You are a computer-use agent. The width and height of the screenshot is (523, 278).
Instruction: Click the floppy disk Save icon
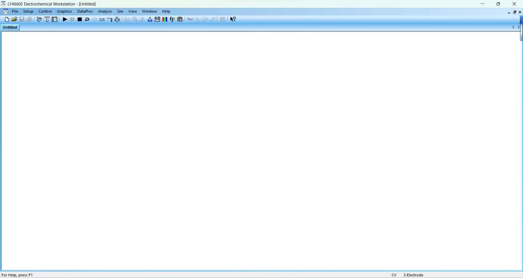coord(22,19)
